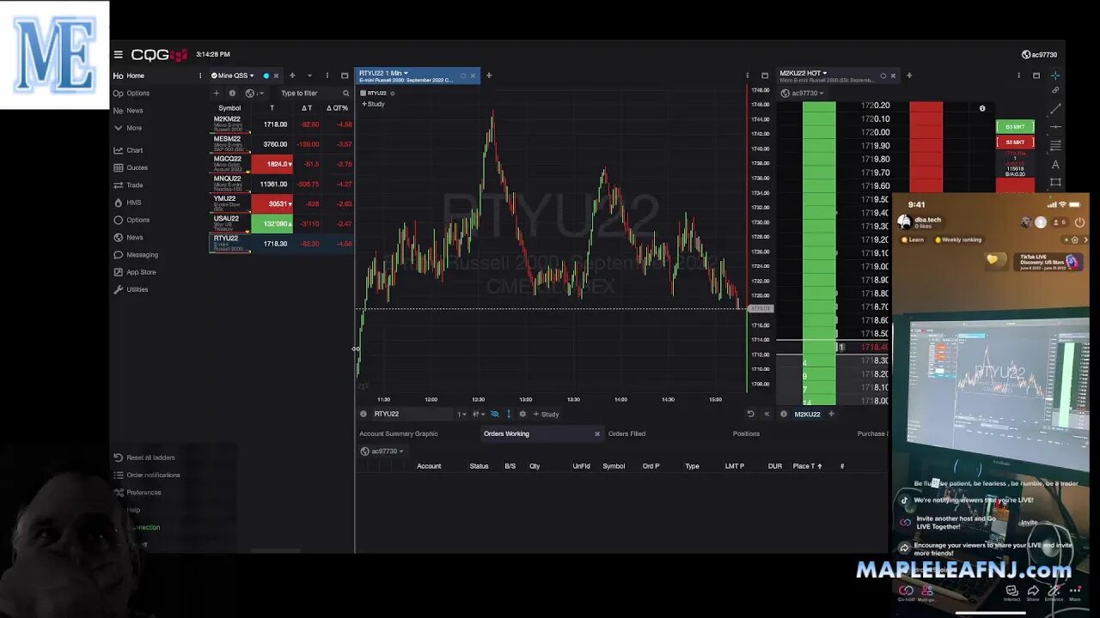Open ac97730 account dropdown in orders panel
Screen dimensions: 1100x618
click(382, 451)
